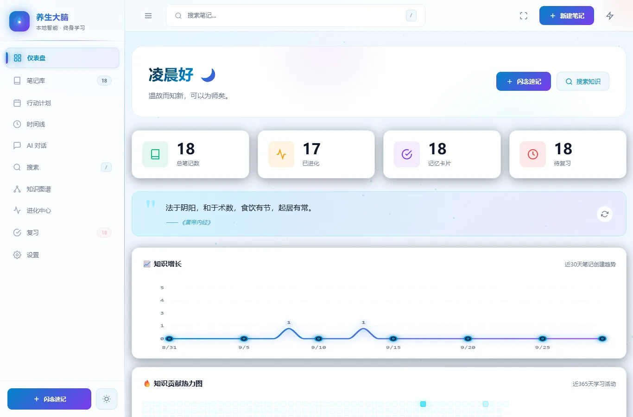Click the 新建笔记 button
This screenshot has width=633, height=417.
[x=567, y=16]
